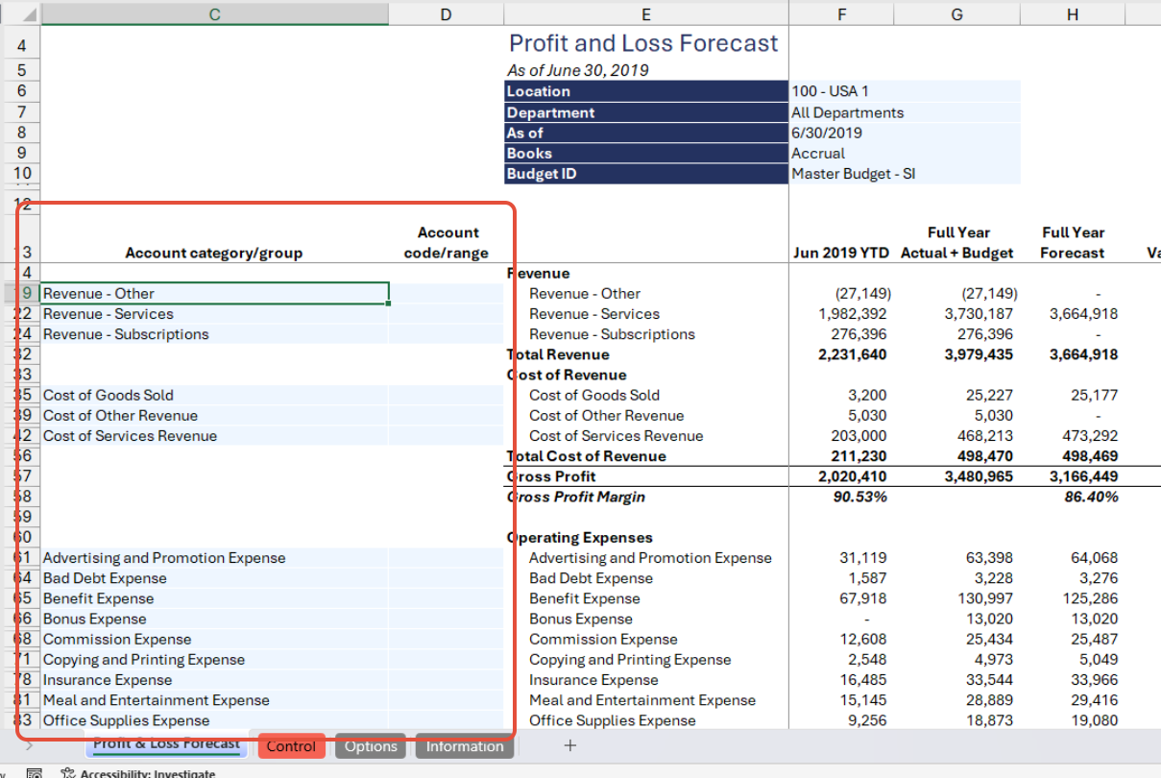The height and width of the screenshot is (778, 1161).
Task: Select column E header
Action: 645,13
